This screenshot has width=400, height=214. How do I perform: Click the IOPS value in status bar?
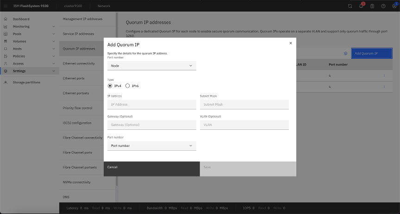point(253,208)
